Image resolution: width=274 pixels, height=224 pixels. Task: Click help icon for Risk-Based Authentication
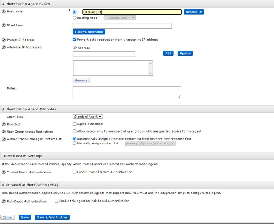click(x=4, y=201)
